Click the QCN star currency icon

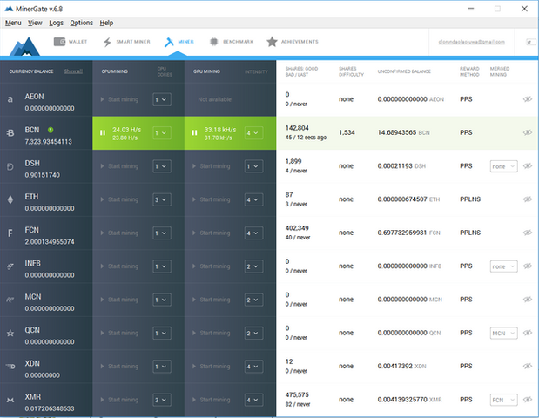[x=10, y=333]
